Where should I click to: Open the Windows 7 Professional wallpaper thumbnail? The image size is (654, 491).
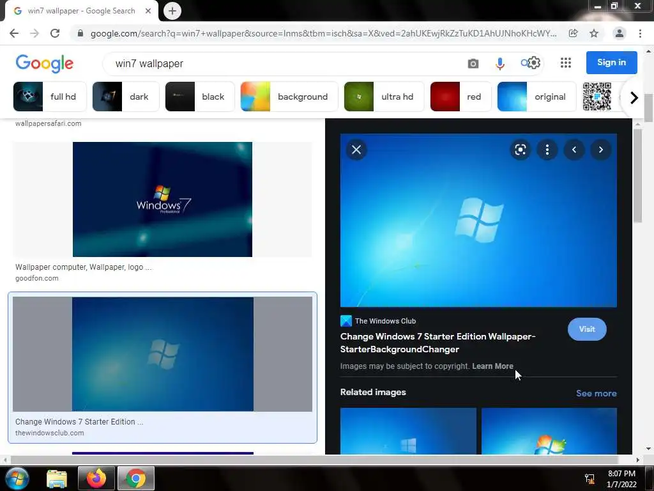click(162, 199)
